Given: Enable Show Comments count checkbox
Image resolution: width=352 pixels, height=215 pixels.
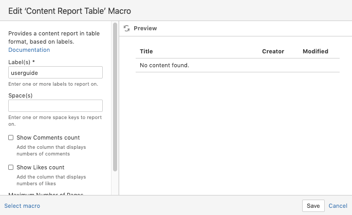Looking at the screenshot, I should tap(11, 138).
